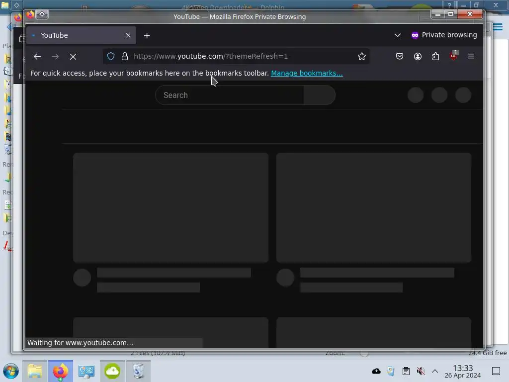
Task: Expand the list all tabs chevron
Action: pyautogui.click(x=397, y=35)
